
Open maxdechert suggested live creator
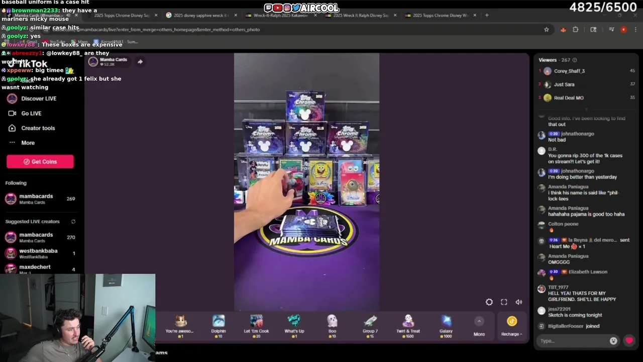point(40,268)
